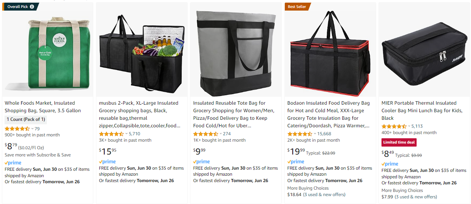The image size is (471, 204).
Task: Click the musbus bag star rating
Action: coord(111,134)
